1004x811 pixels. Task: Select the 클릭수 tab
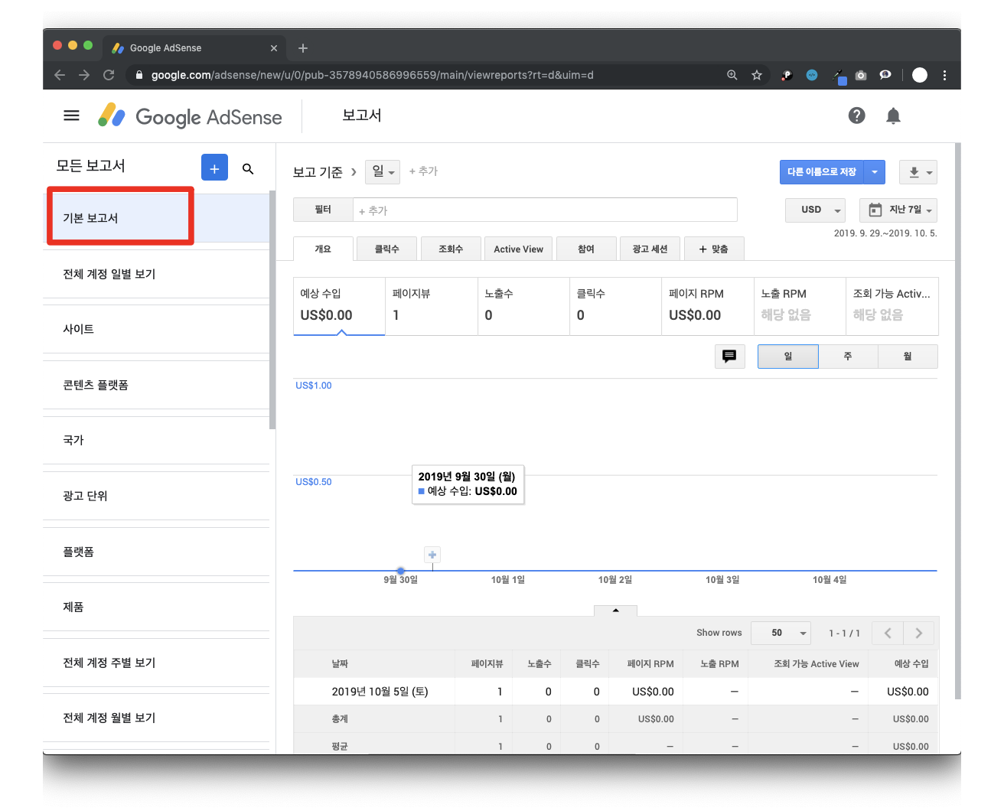(387, 249)
